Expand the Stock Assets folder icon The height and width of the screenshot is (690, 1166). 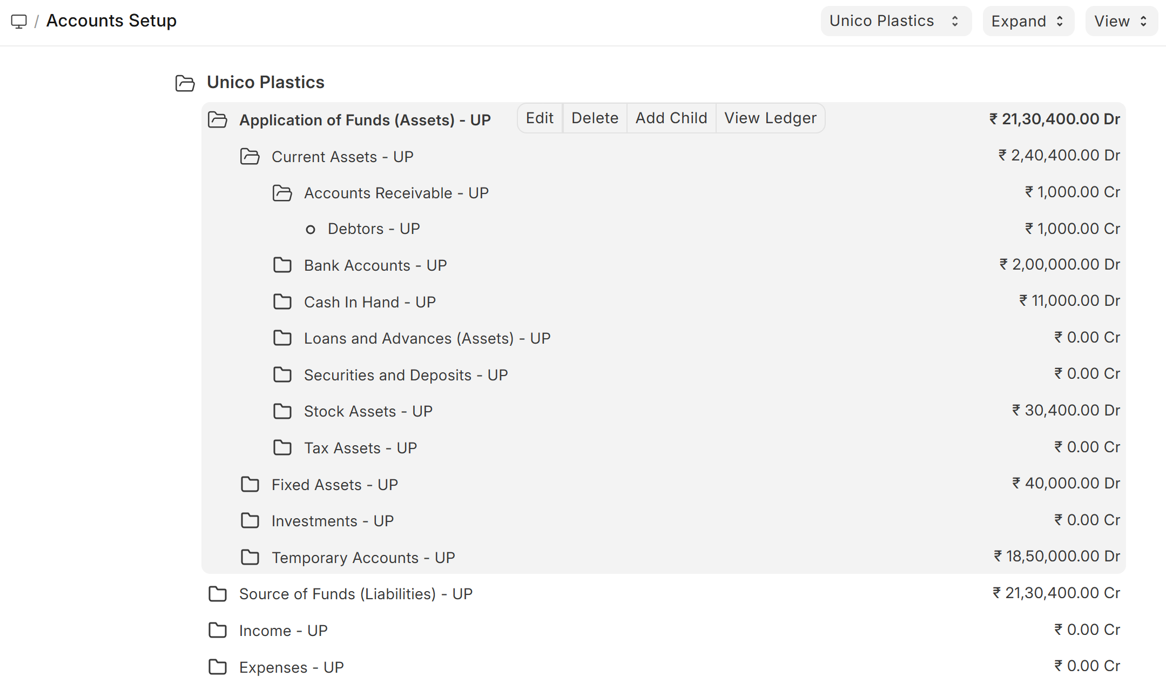pos(282,411)
